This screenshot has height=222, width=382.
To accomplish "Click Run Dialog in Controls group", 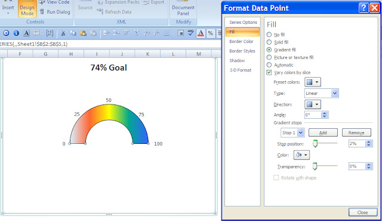I will point(55,12).
